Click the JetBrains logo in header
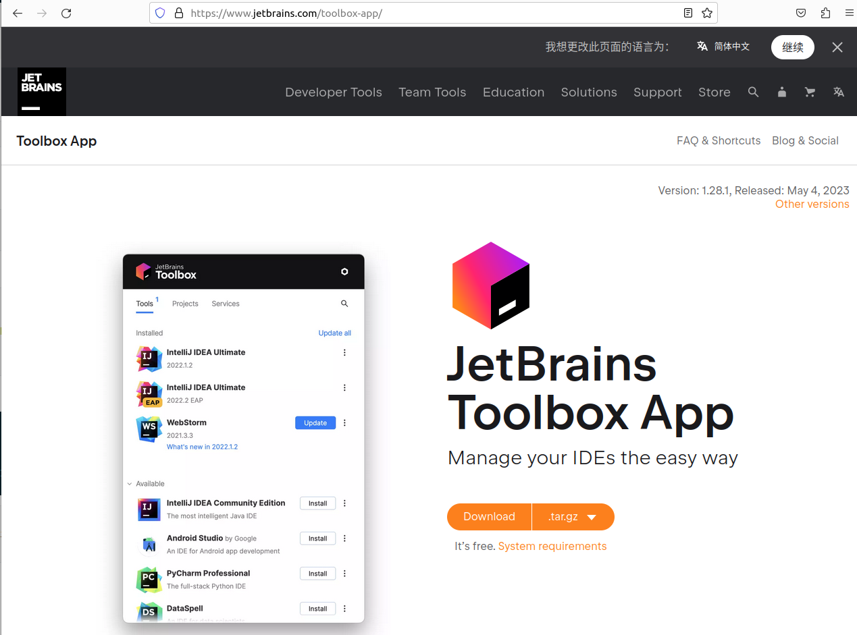857x635 pixels. coord(42,92)
